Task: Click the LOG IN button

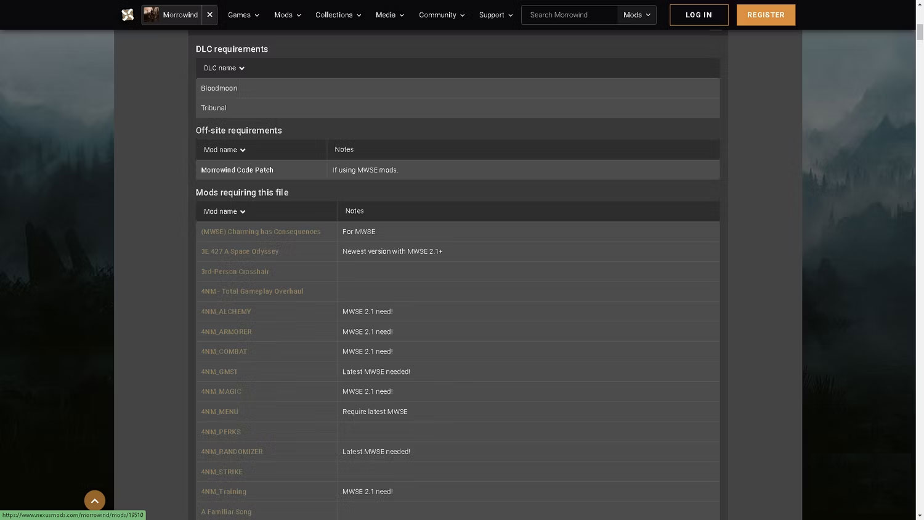Action: [x=699, y=15]
